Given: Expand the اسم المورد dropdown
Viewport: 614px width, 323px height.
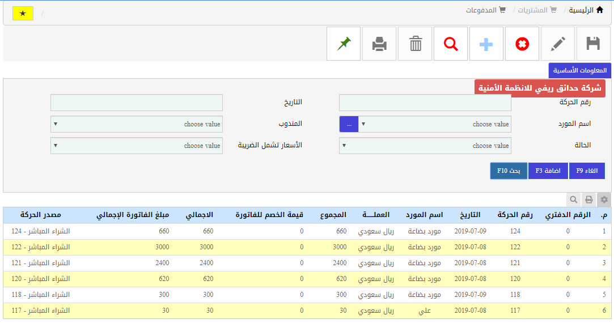Looking at the screenshot, I should [434, 124].
